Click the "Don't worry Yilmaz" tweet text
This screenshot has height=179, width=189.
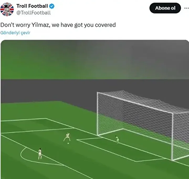click(58, 25)
